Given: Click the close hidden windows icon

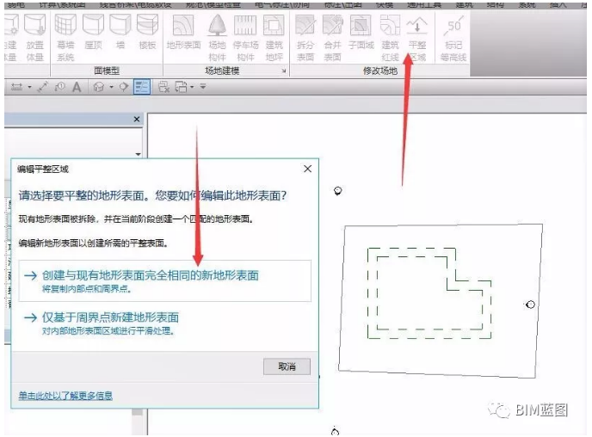Looking at the screenshot, I should point(163,87).
